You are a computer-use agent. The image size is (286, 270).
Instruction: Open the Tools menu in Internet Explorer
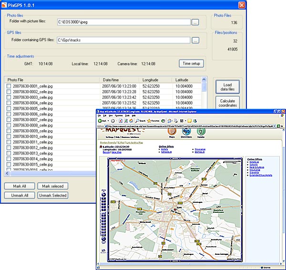(x=127, y=115)
